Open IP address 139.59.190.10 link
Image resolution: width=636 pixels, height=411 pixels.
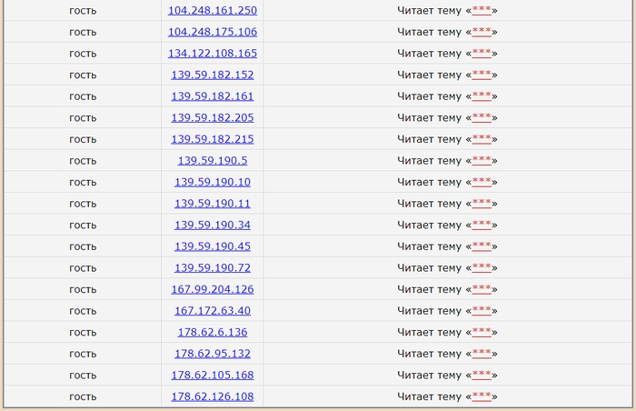point(213,183)
